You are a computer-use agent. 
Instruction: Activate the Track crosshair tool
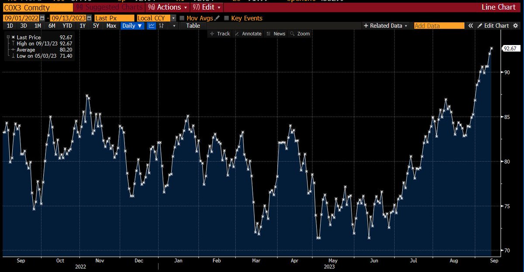pos(220,34)
